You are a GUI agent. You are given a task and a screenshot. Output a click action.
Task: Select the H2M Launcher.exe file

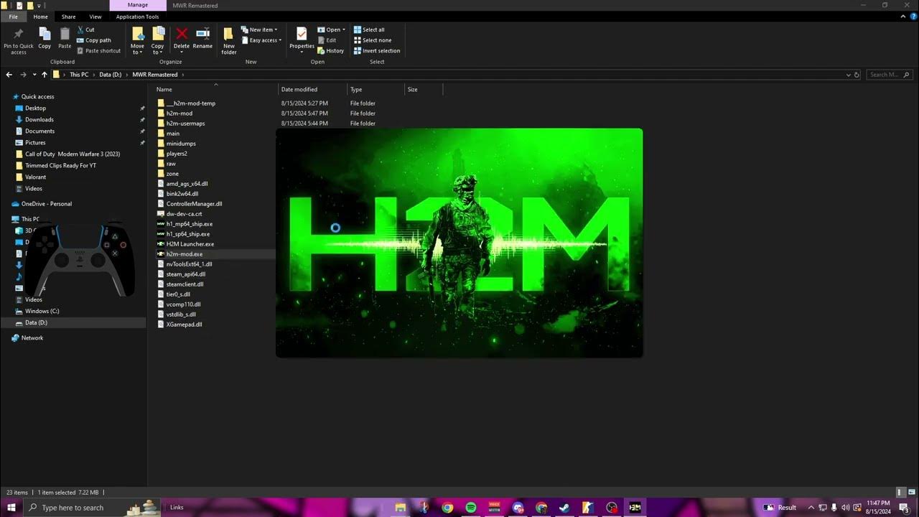pyautogui.click(x=190, y=244)
